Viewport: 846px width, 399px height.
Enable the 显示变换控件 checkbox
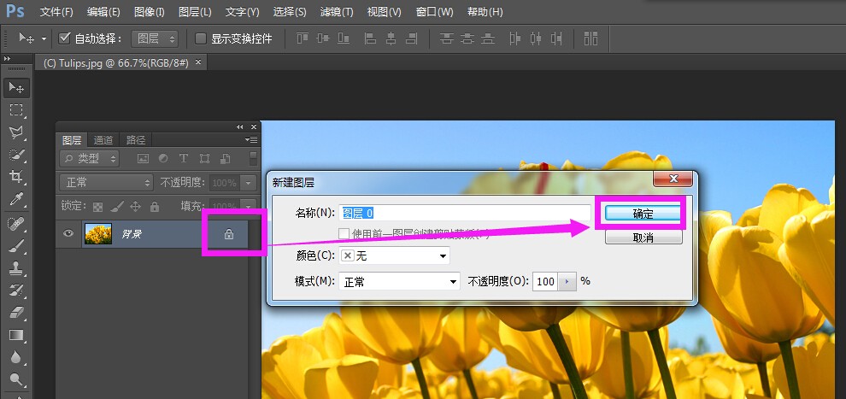pyautogui.click(x=201, y=38)
